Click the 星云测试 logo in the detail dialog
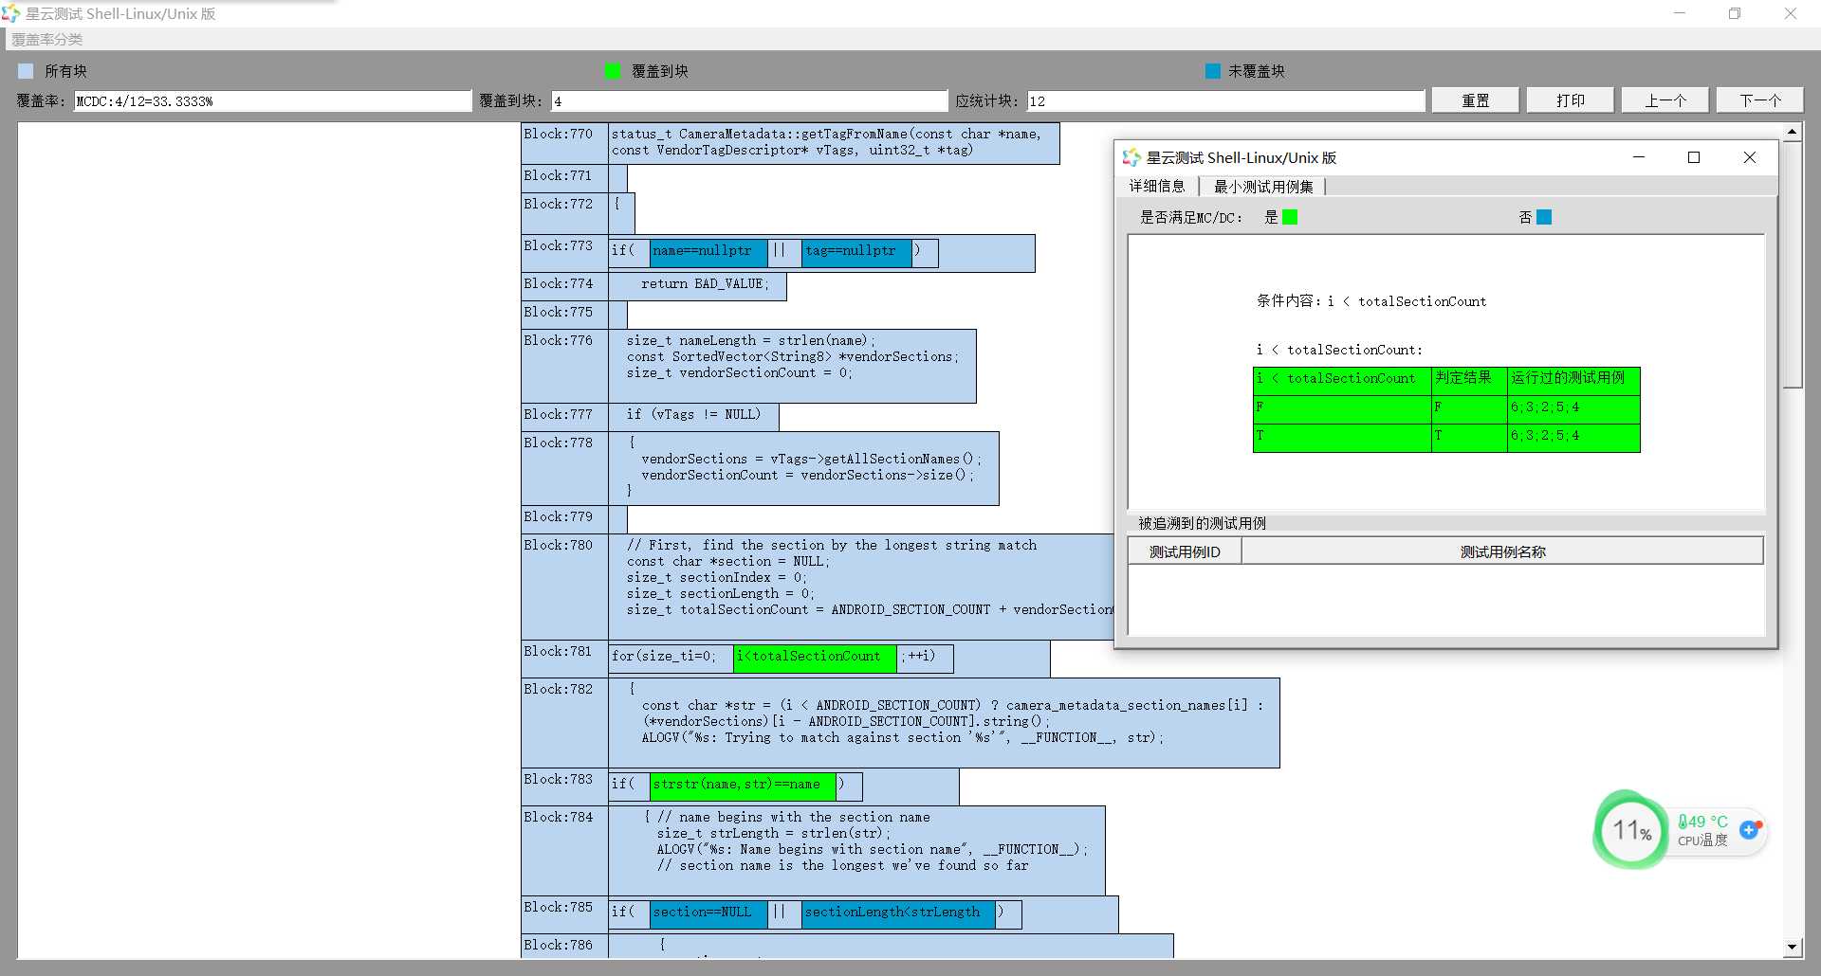 [x=1131, y=157]
